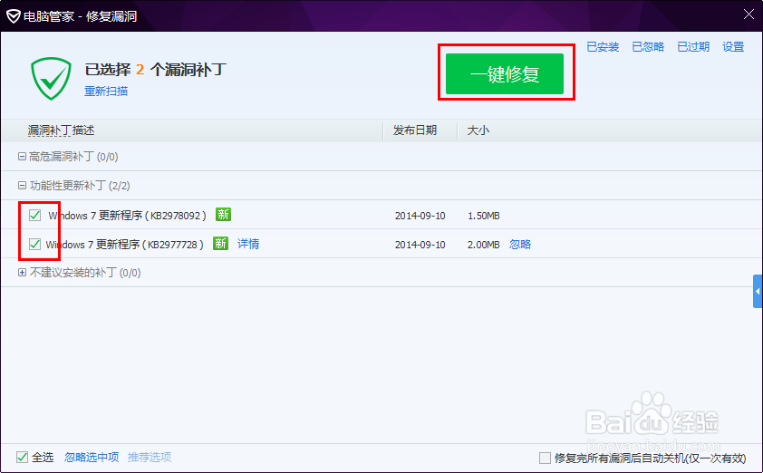This screenshot has height=473, width=763.
Task: Collapse the 高危漏洞补丁 group
Action: tap(22, 157)
